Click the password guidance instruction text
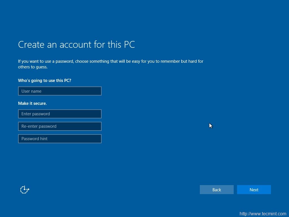The height and width of the screenshot is (217, 289). (x=110, y=64)
